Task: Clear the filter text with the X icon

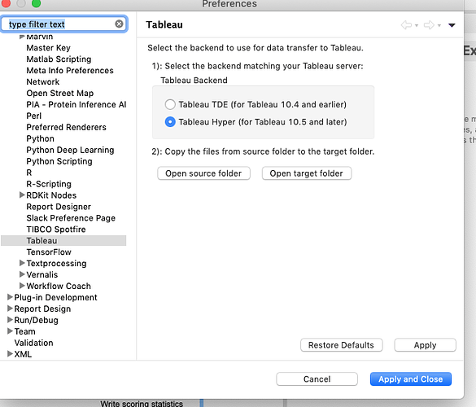Action: (119, 24)
